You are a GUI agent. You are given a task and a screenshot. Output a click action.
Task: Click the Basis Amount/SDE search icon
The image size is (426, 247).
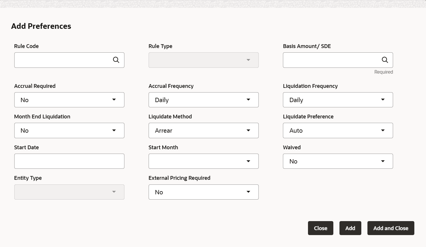385,60
